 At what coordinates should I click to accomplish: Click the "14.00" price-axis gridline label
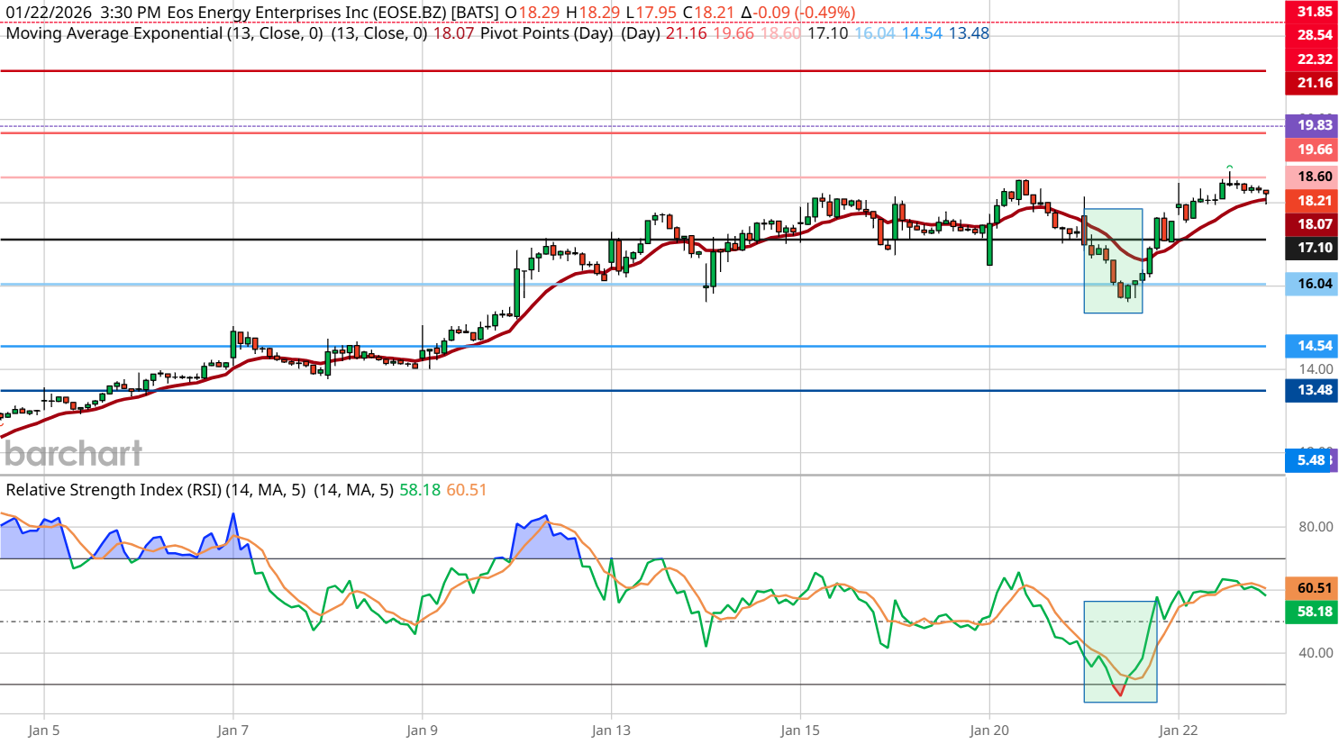1316,368
